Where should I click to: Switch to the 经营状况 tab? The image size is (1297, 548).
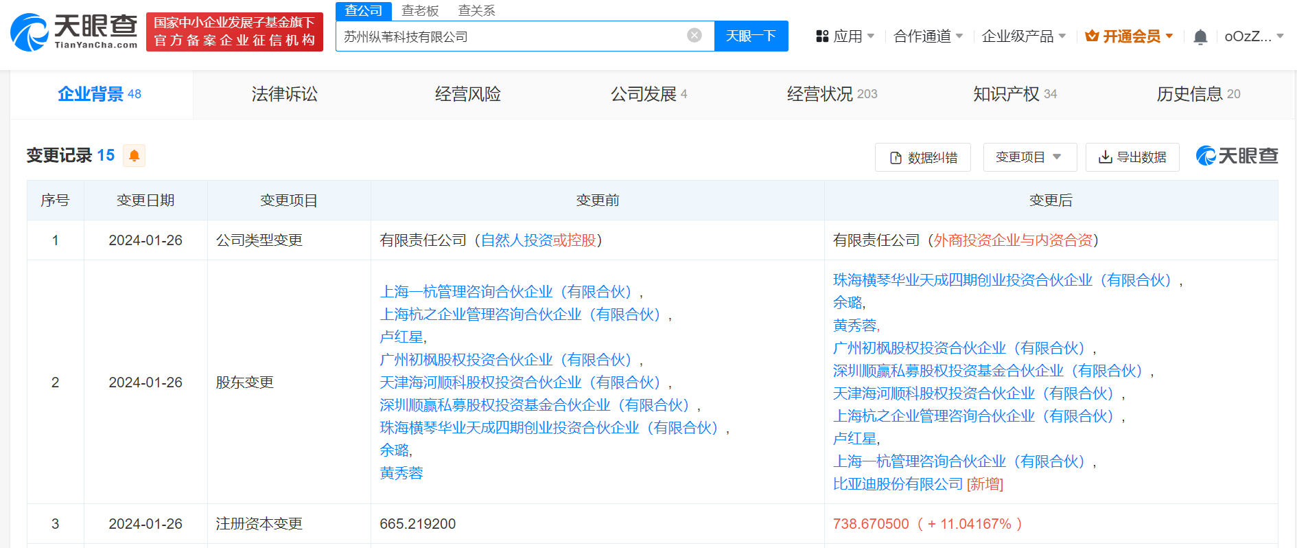point(832,94)
